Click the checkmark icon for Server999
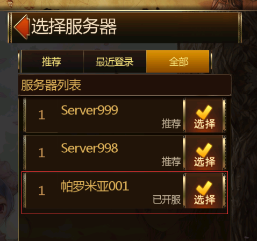The image size is (257, 241). pos(204,111)
